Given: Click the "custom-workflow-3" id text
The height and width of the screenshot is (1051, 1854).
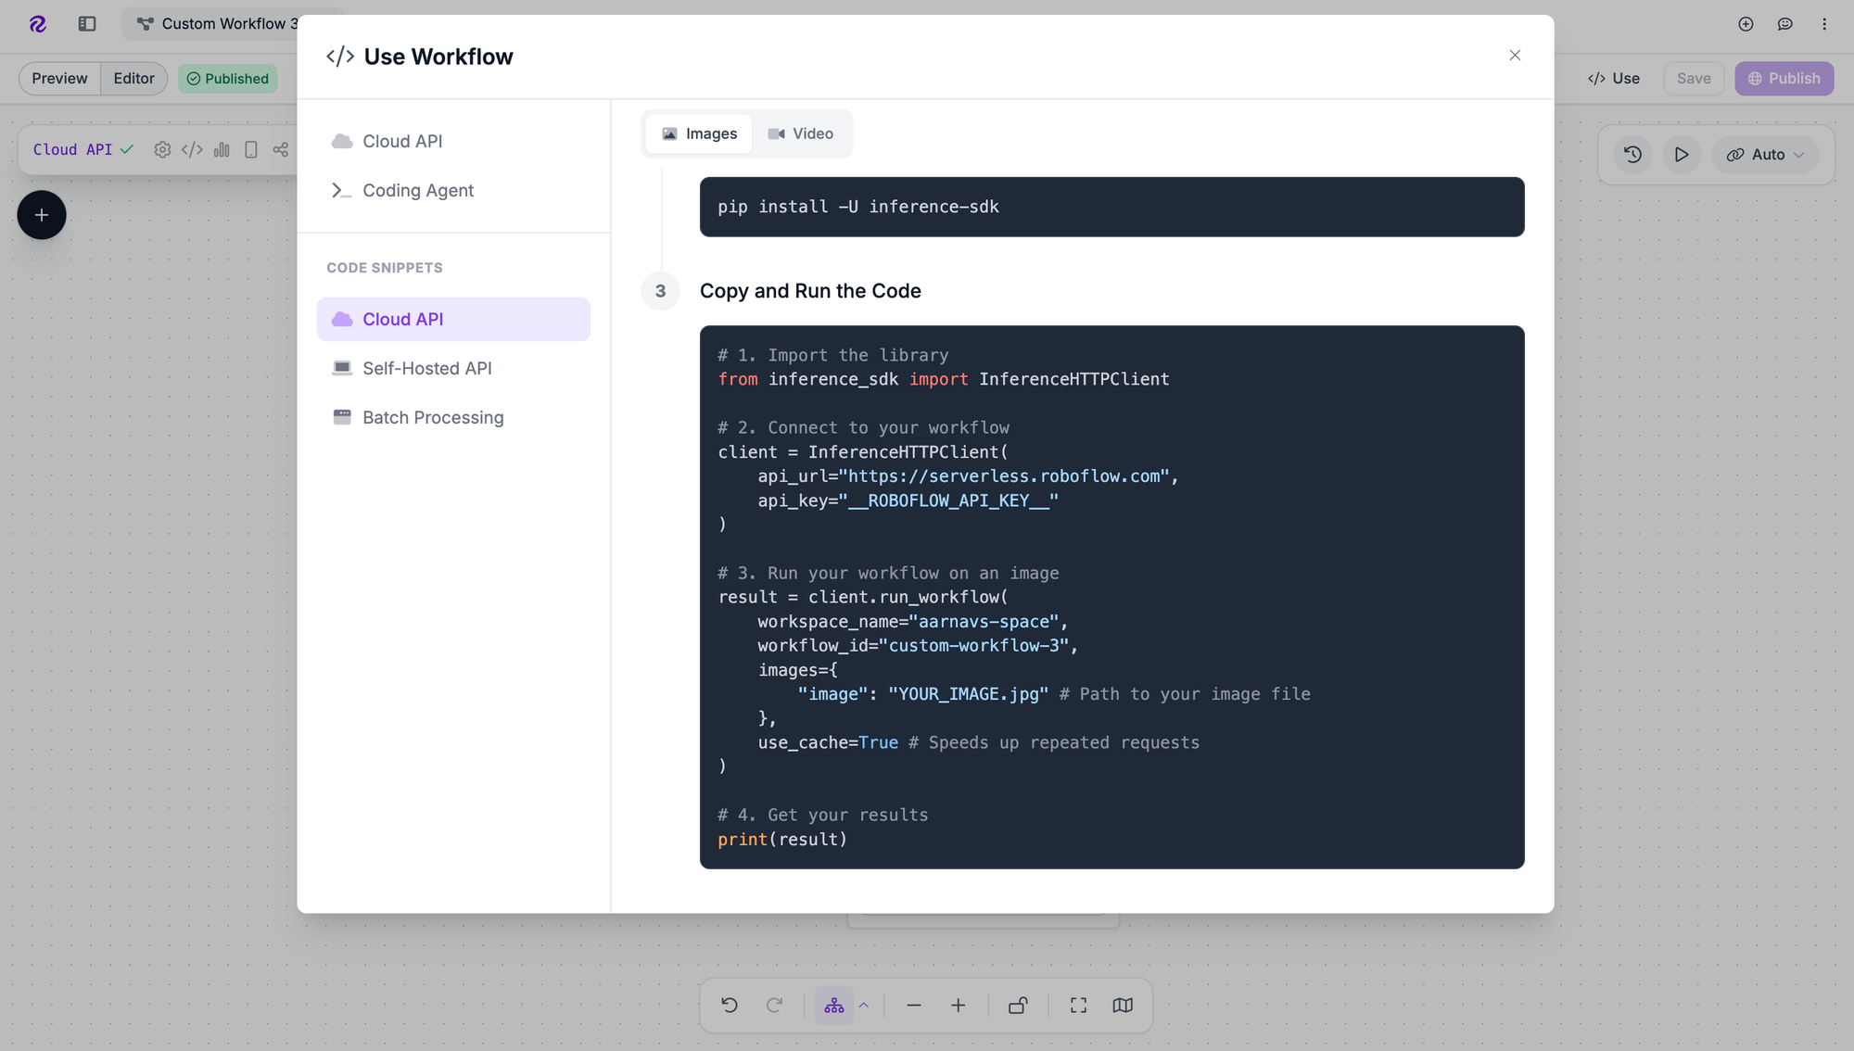Looking at the screenshot, I should pos(973,646).
